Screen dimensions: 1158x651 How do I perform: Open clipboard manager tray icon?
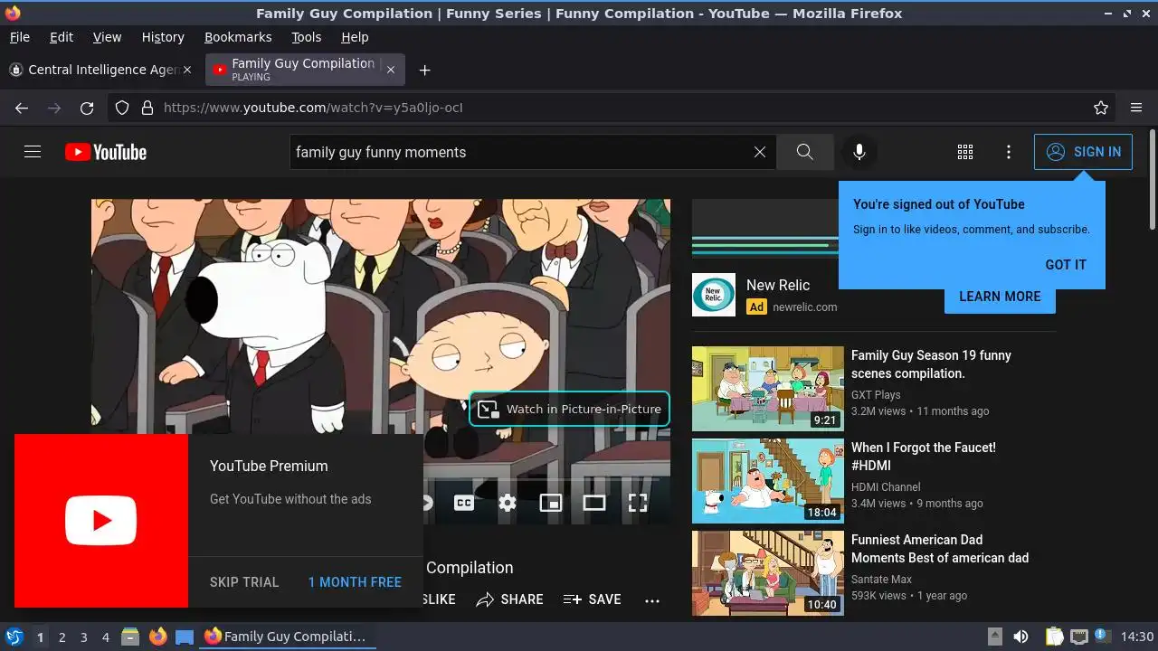pyautogui.click(x=1055, y=637)
